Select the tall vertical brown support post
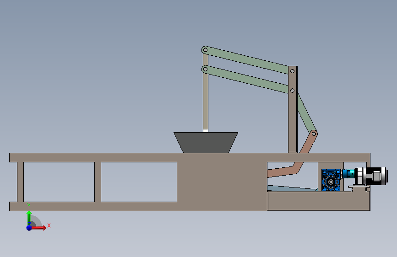The image size is (397, 257). [x=293, y=109]
